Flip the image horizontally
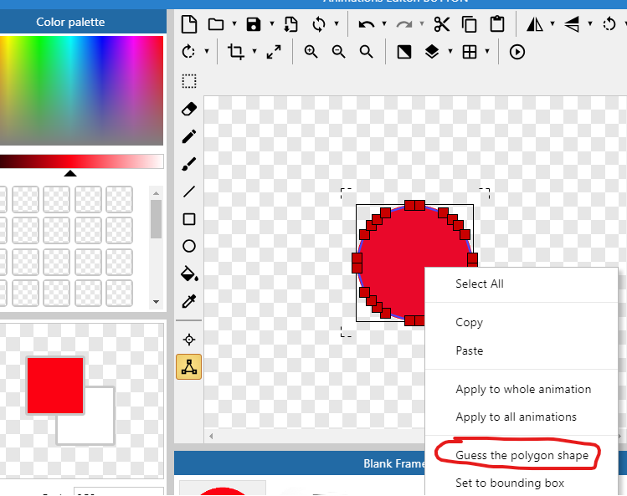Screen dimensions: 627x496 535,24
